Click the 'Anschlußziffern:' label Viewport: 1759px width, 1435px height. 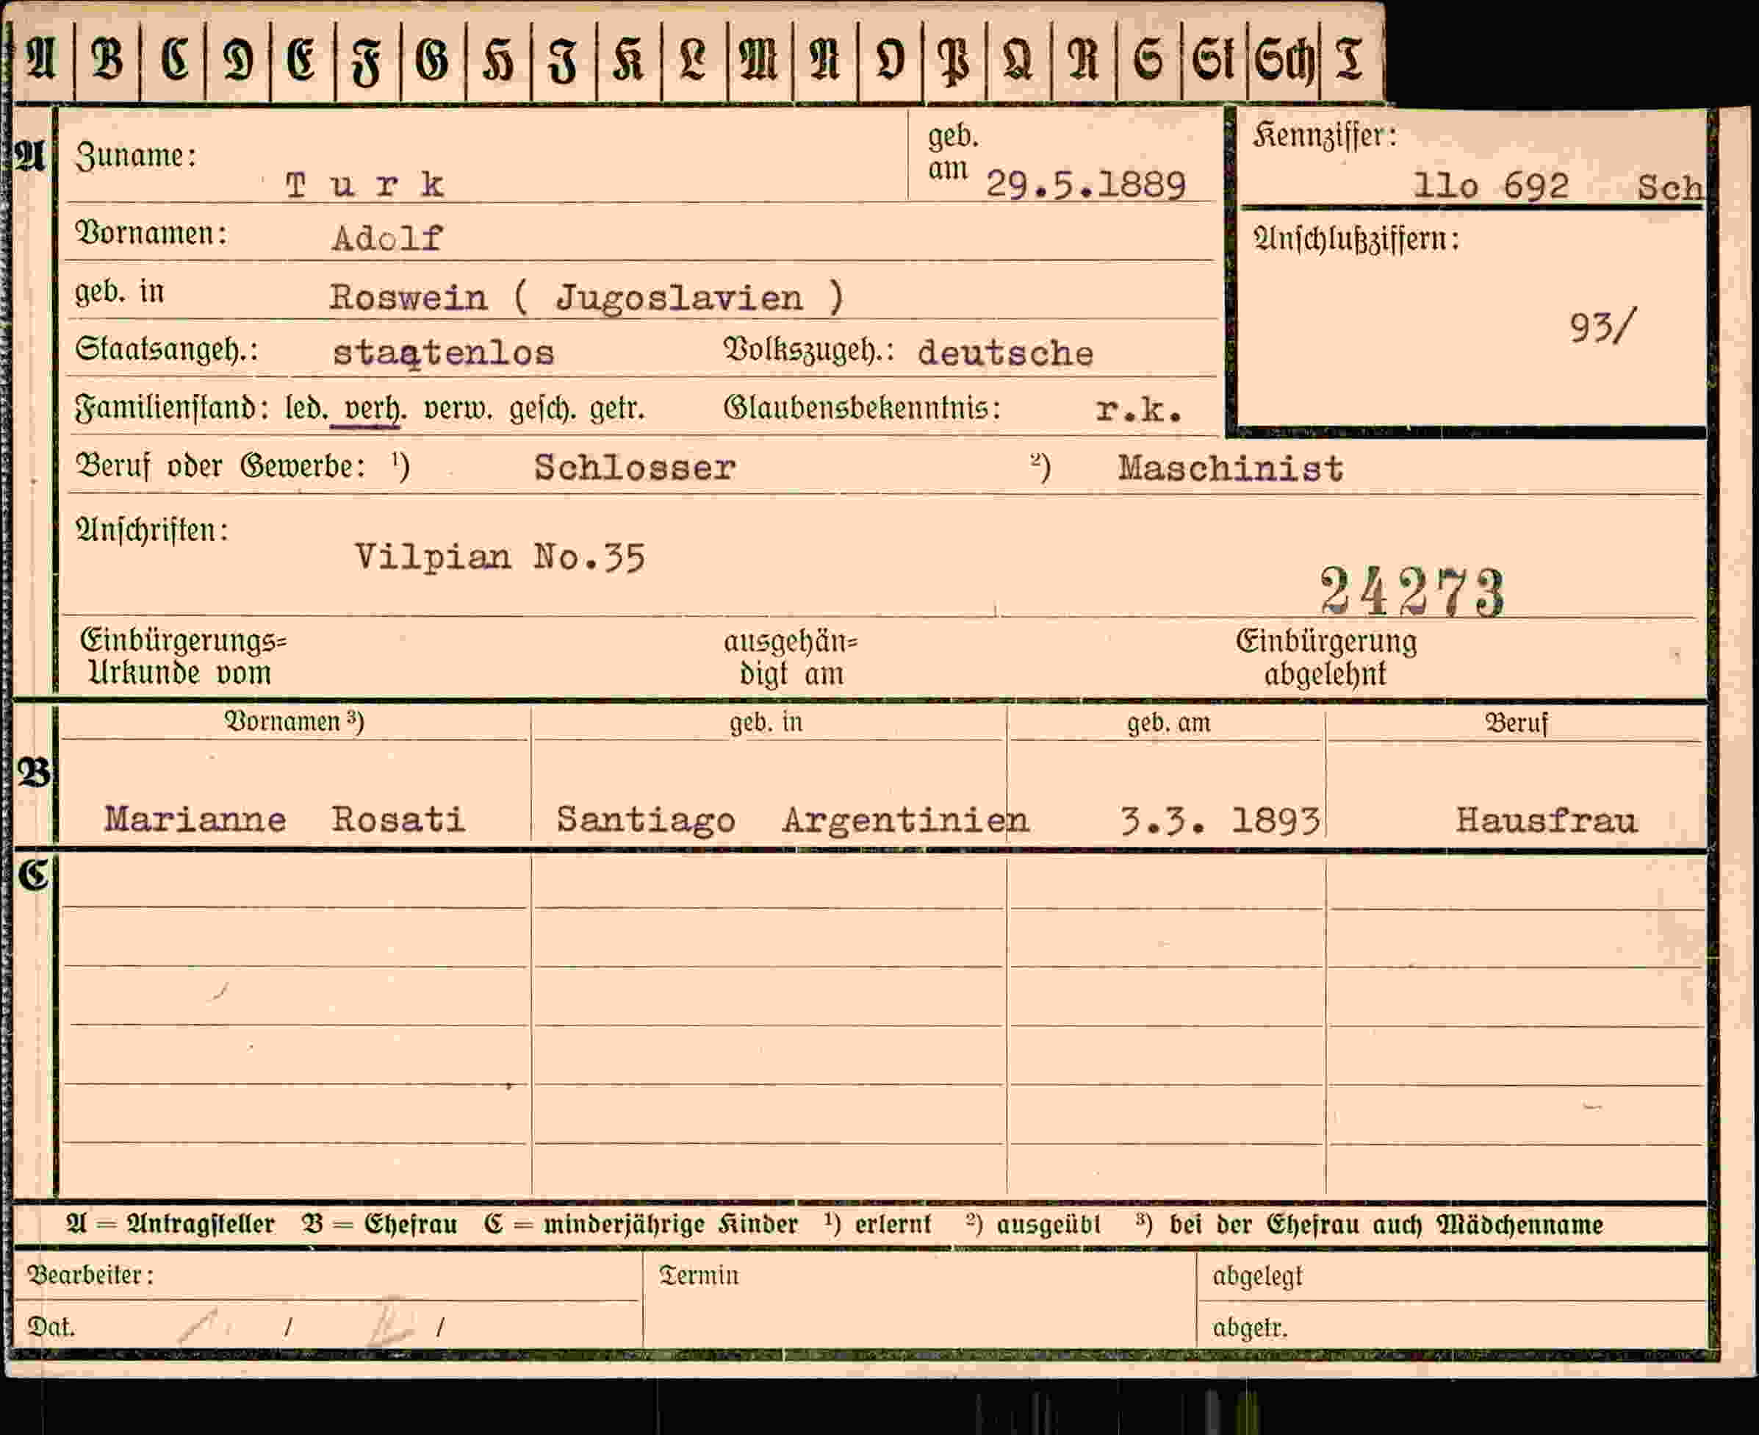click(1356, 240)
